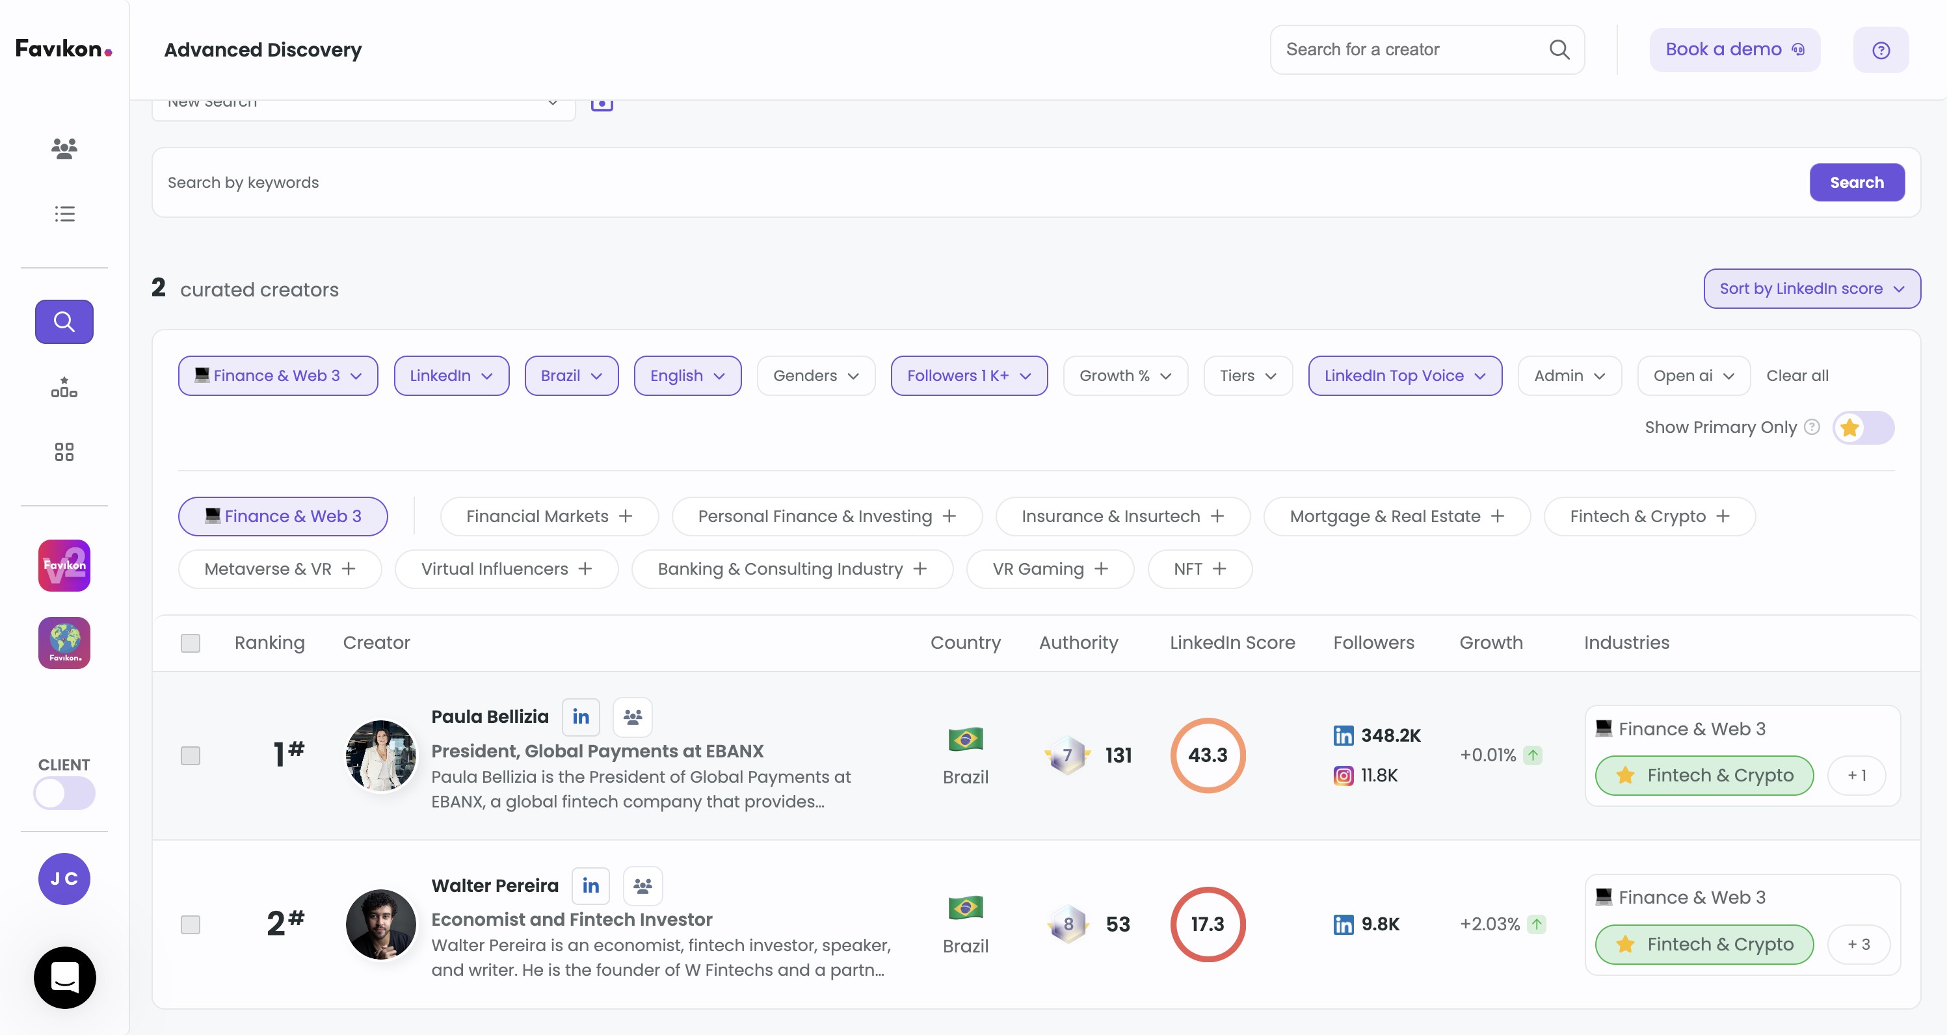Image resolution: width=1947 pixels, height=1035 pixels.
Task: Expand the Sort by LinkedIn score dropdown
Action: 1811,289
